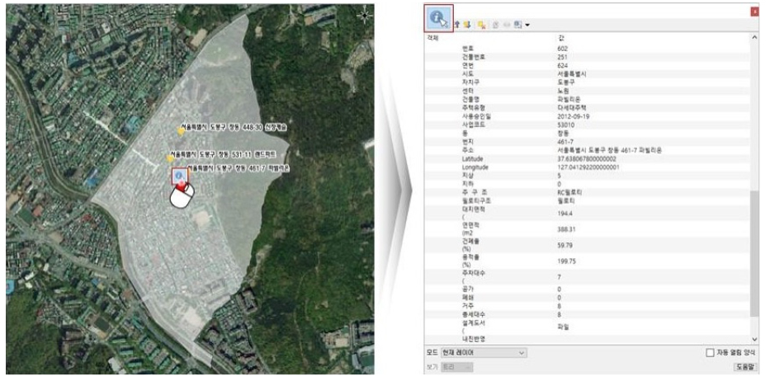Select the 주소 attribute row
This screenshot has width=770, height=376.
pos(587,150)
